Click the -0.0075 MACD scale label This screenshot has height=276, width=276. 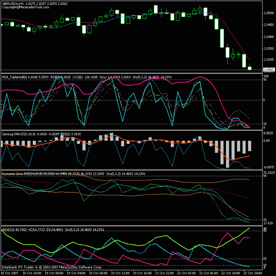point(268,167)
